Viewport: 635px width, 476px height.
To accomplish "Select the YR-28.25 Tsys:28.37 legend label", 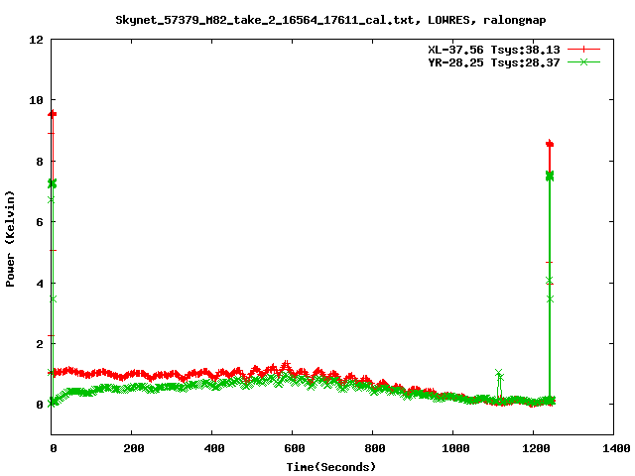I will (494, 62).
